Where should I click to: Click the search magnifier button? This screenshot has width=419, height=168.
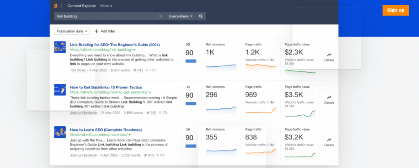pyautogui.click(x=200, y=16)
